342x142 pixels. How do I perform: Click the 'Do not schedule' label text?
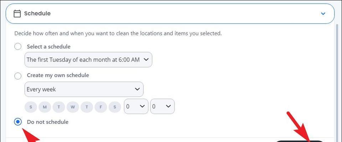[47, 122]
